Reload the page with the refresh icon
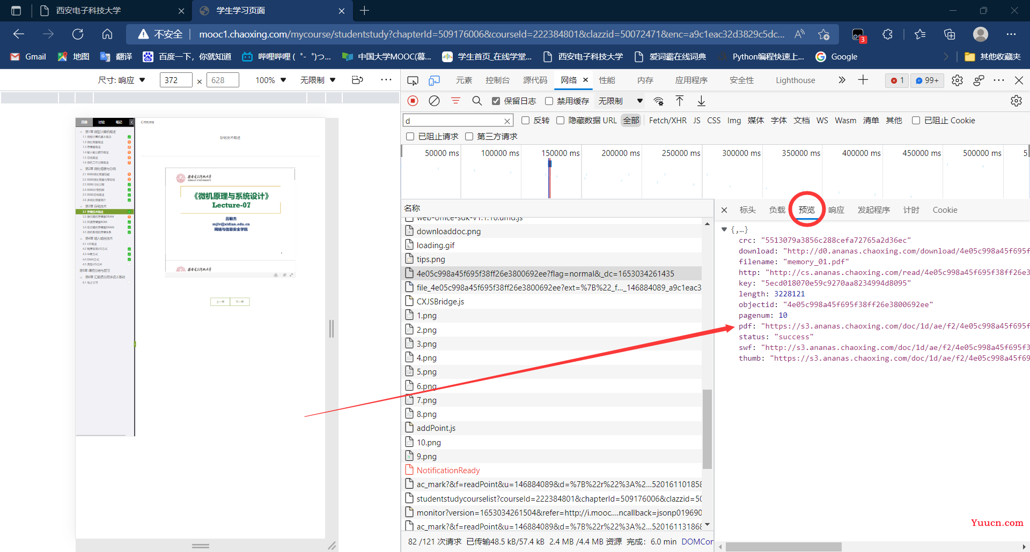This screenshot has width=1030, height=552. 78,34
